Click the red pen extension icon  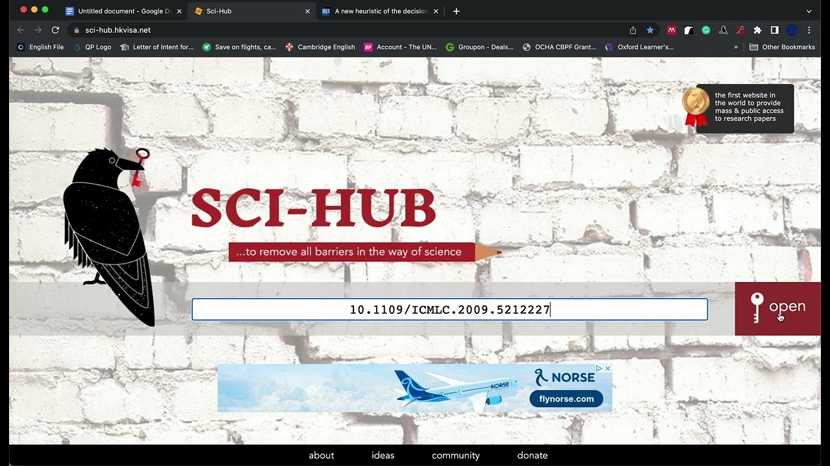[740, 30]
